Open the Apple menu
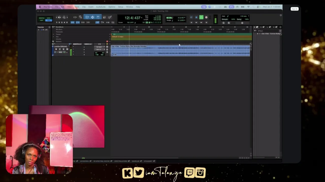The height and width of the screenshot is (182, 325). (40, 7)
